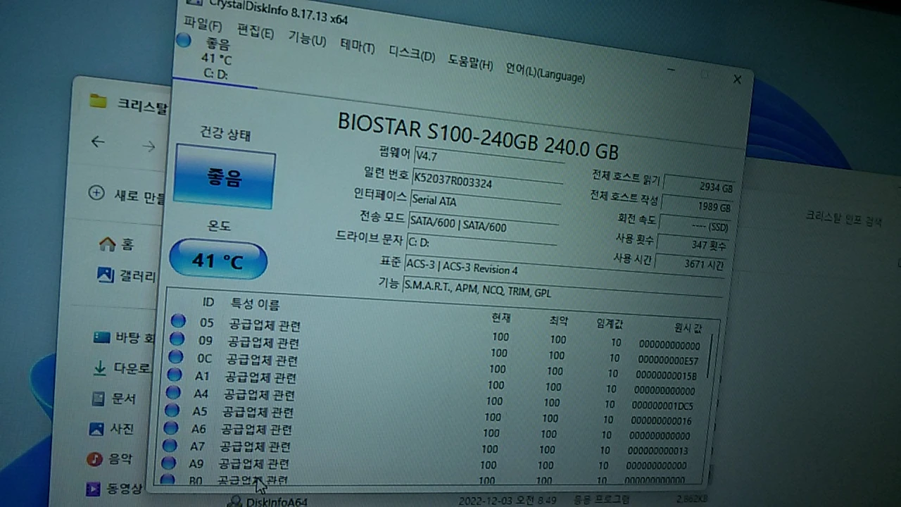The width and height of the screenshot is (901, 507).
Task: Click the 원시 값 column header
Action: 687,327
